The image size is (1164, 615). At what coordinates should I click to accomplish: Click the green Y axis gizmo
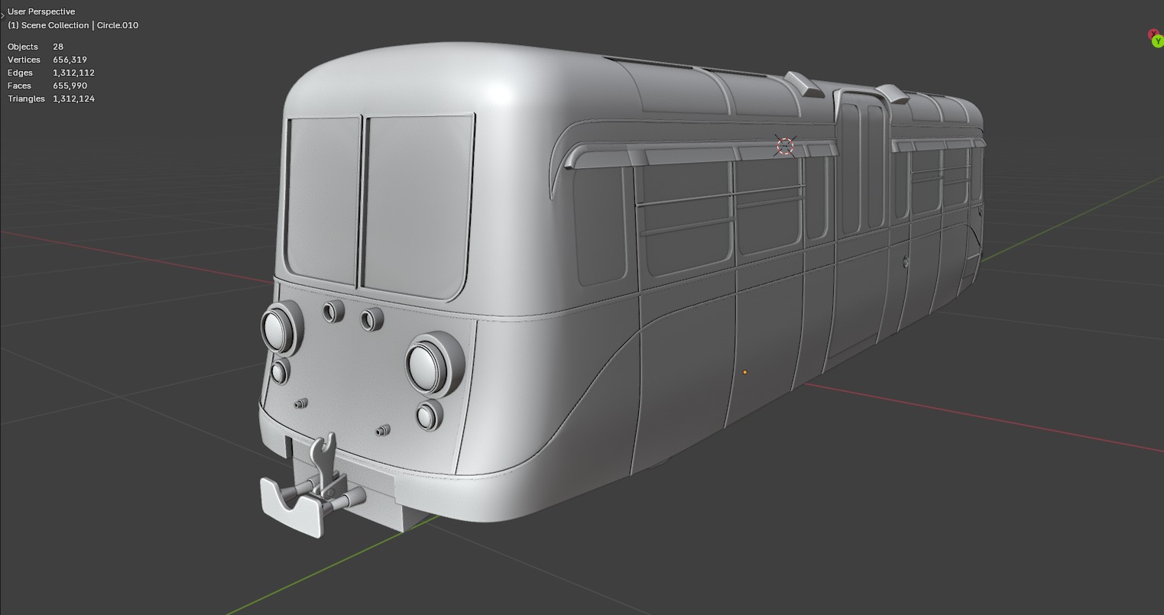tap(1158, 41)
